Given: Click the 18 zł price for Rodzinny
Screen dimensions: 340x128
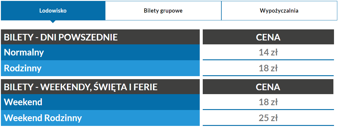Looking at the screenshot, I should (268, 68).
